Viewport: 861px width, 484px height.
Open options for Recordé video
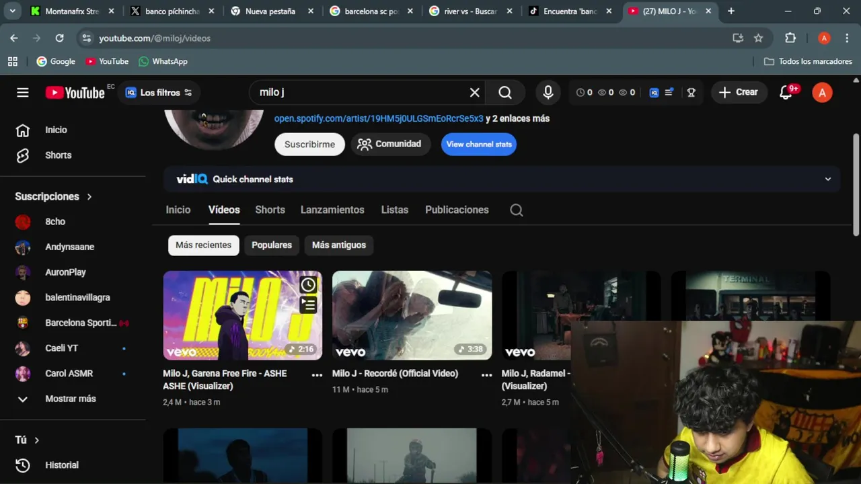pos(486,375)
